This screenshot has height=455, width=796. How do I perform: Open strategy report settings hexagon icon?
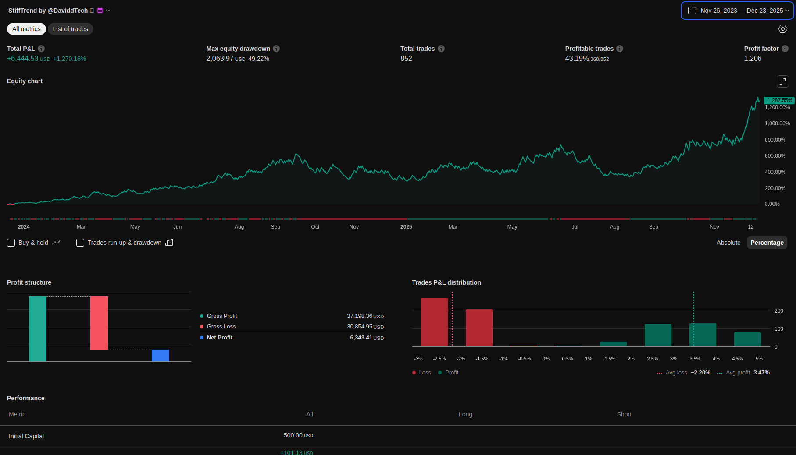pos(783,29)
